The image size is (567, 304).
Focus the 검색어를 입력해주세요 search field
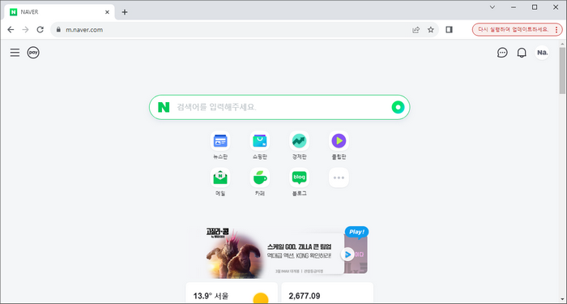(279, 107)
